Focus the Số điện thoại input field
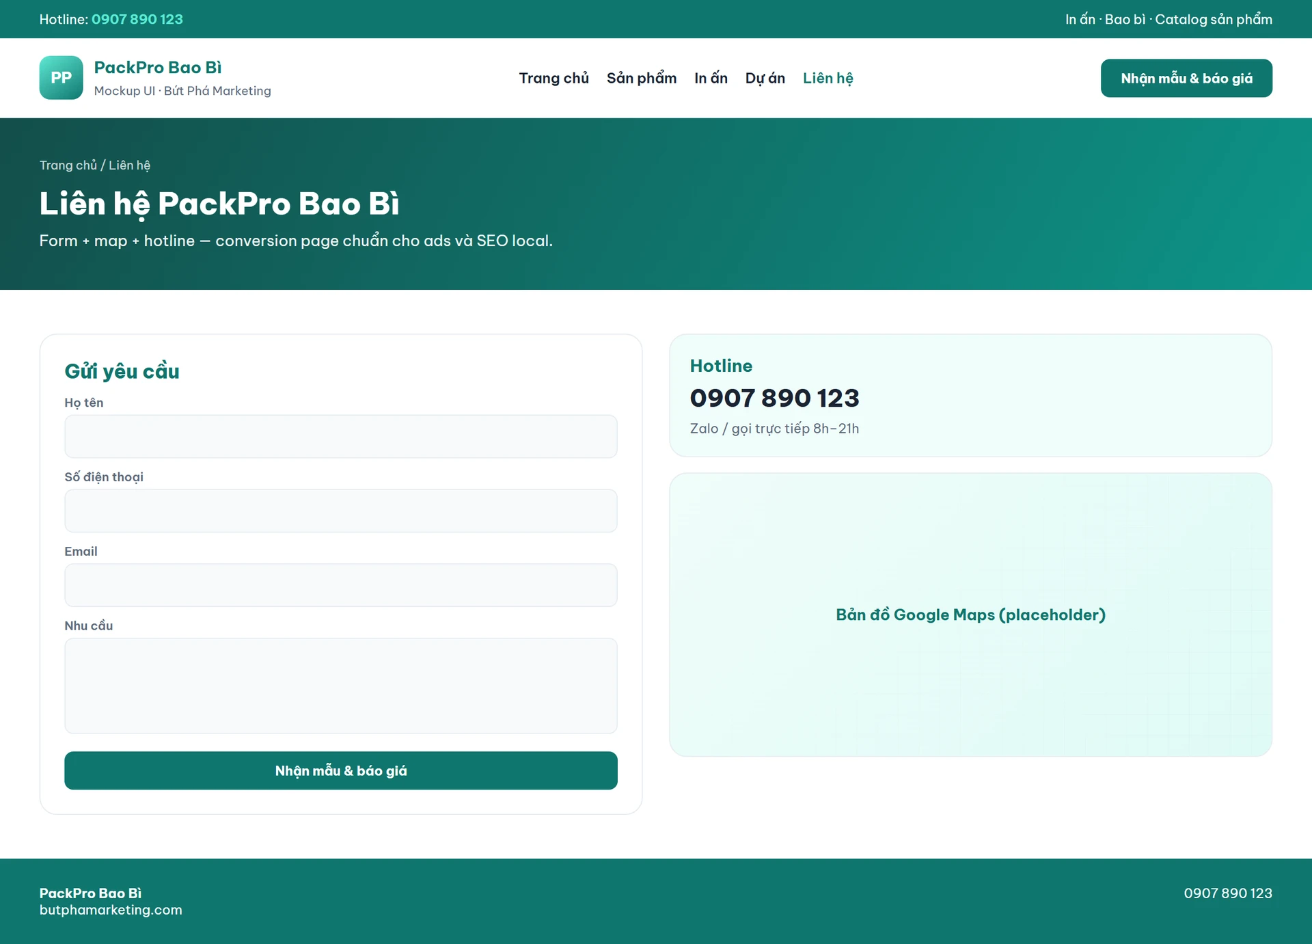 click(x=341, y=511)
